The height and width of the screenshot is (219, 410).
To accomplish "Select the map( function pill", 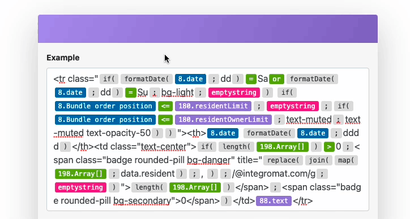I will pyautogui.click(x=346, y=160).
